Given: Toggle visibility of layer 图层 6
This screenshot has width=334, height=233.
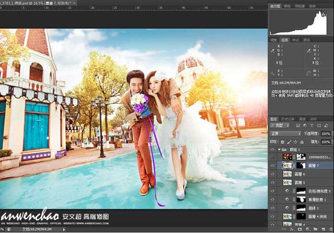Looking at the screenshot, I should coord(273,174).
